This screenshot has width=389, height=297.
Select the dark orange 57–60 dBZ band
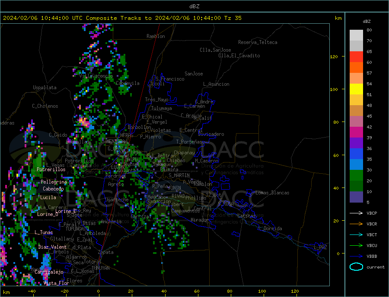[x=356, y=68]
